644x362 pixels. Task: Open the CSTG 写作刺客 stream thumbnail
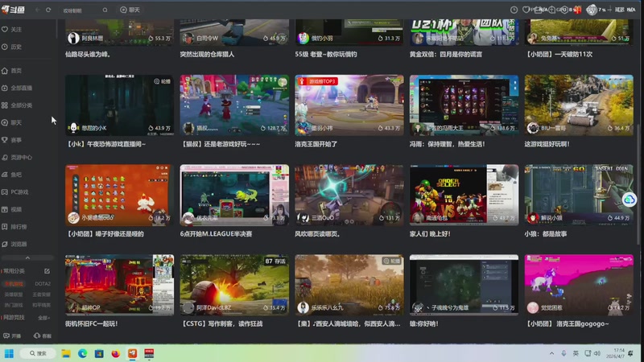pos(234,285)
